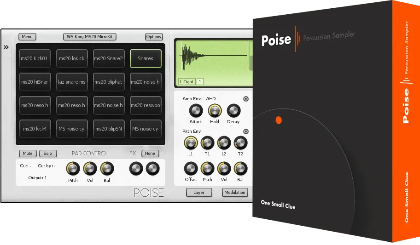420x245 pixels.
Task: Trigger the ms20 kick4 pad
Action: (x=35, y=129)
